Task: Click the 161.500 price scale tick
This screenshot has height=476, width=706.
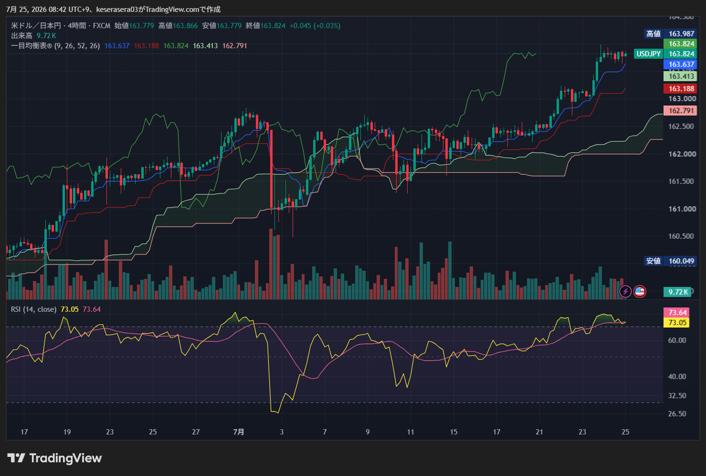Action: click(x=681, y=181)
